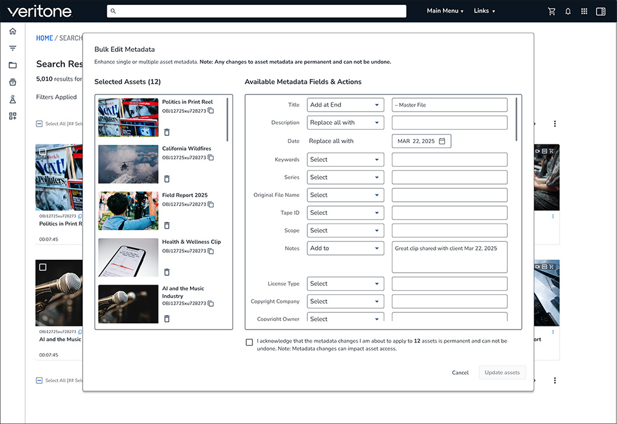
Task: Open the Scope Select dropdown
Action: tap(346, 230)
